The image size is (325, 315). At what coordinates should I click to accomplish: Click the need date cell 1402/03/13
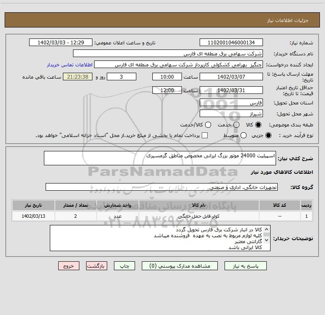(x=33, y=216)
